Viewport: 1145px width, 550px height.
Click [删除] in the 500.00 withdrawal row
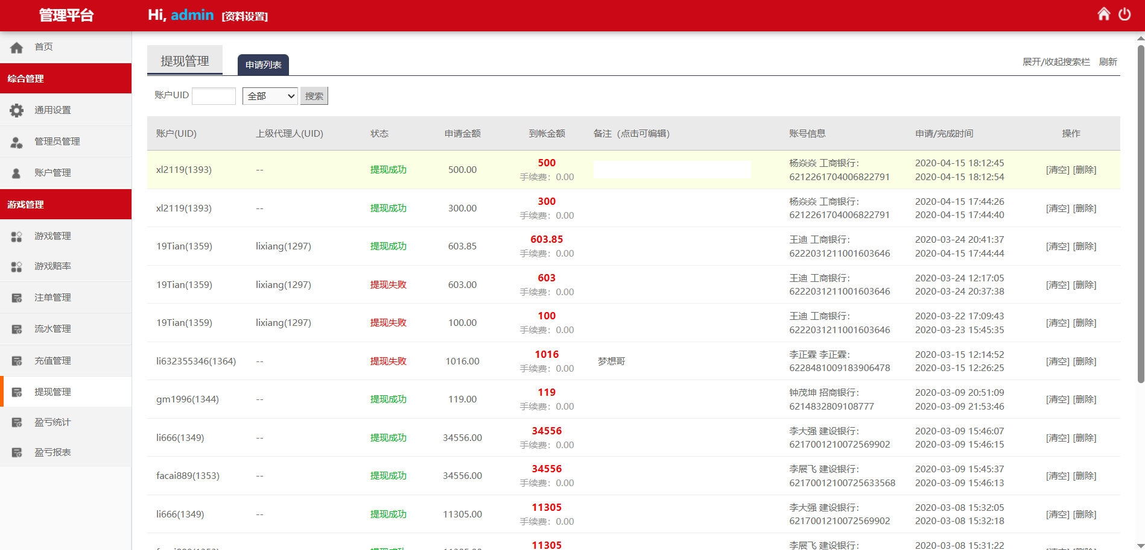click(x=1085, y=170)
